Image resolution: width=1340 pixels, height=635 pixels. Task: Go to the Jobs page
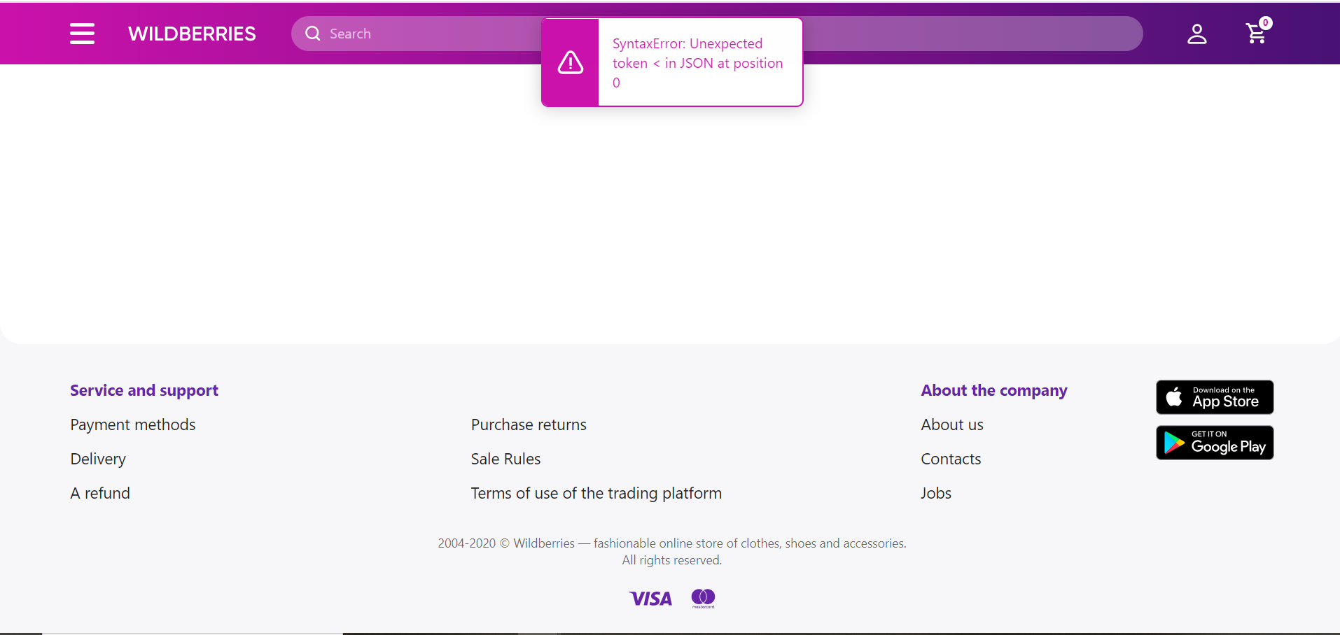pos(935,493)
